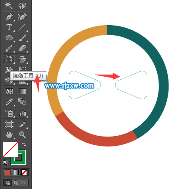The image size is (182, 189).
Task: Choose the Hand tool
Action: click(x=9, y=135)
